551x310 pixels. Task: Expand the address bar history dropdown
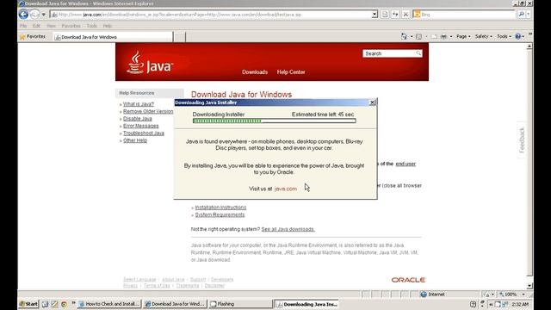pyautogui.click(x=375, y=15)
